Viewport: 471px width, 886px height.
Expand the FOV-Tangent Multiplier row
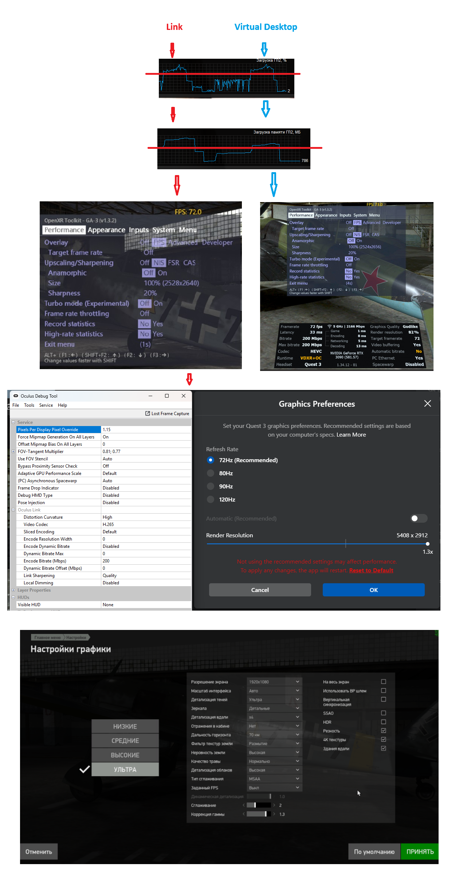(13, 451)
